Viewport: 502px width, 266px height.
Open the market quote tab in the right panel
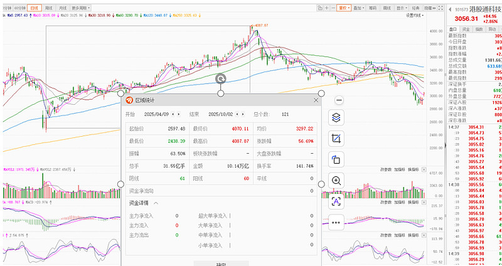pyautogui.click(x=453, y=29)
